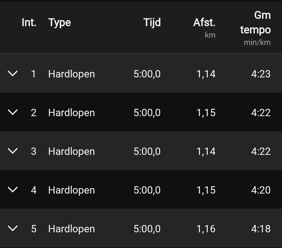
Task: Expand interval 4 using its chevron
Action: 13,190
